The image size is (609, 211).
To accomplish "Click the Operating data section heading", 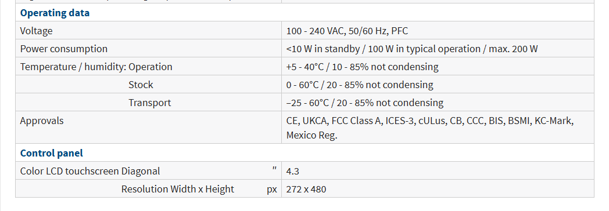I will click(55, 13).
